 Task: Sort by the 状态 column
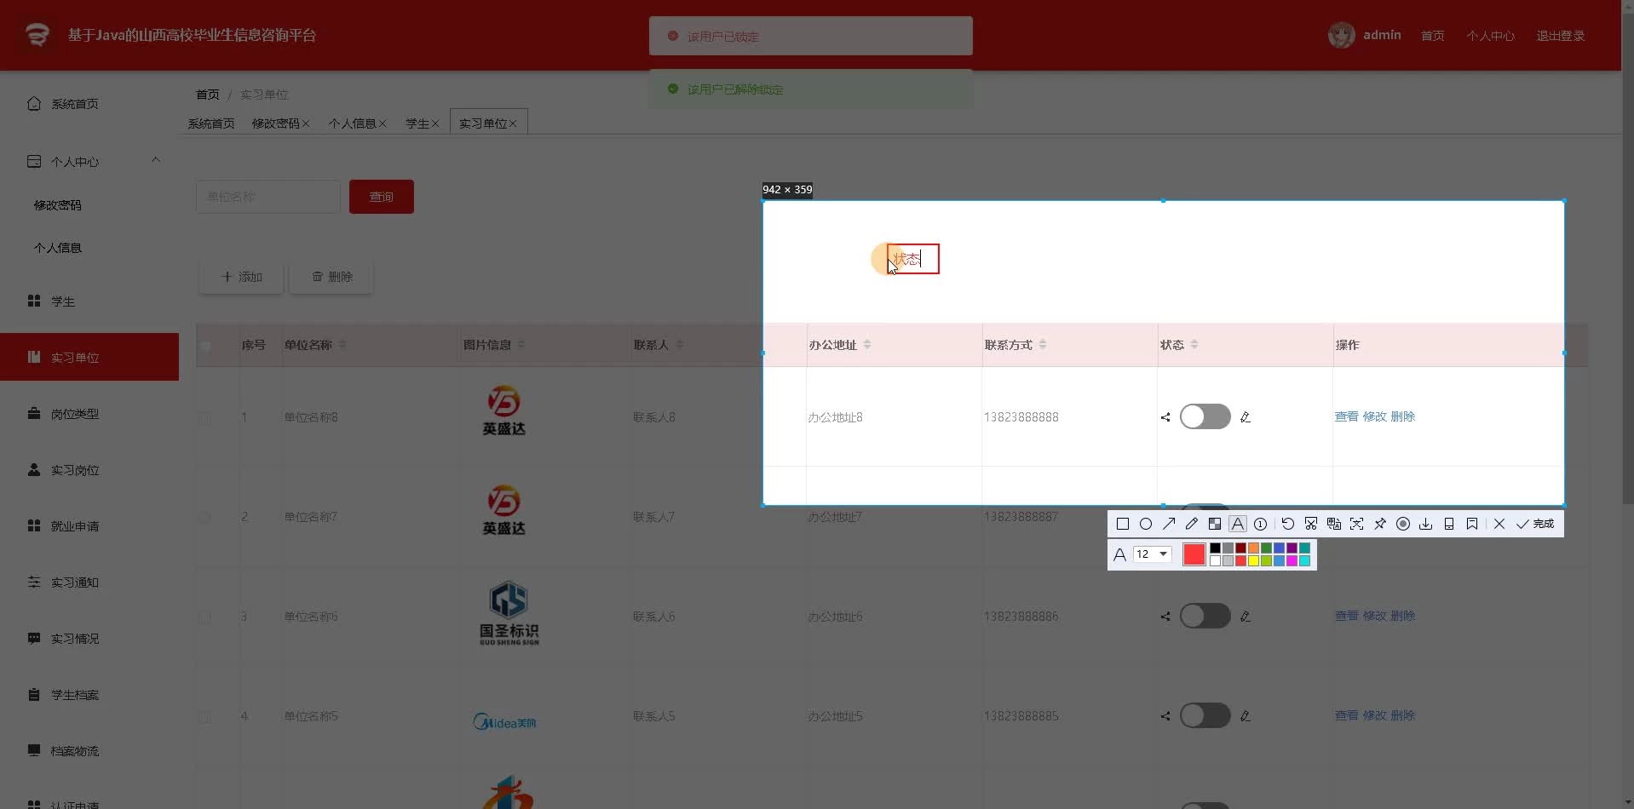click(x=1194, y=345)
